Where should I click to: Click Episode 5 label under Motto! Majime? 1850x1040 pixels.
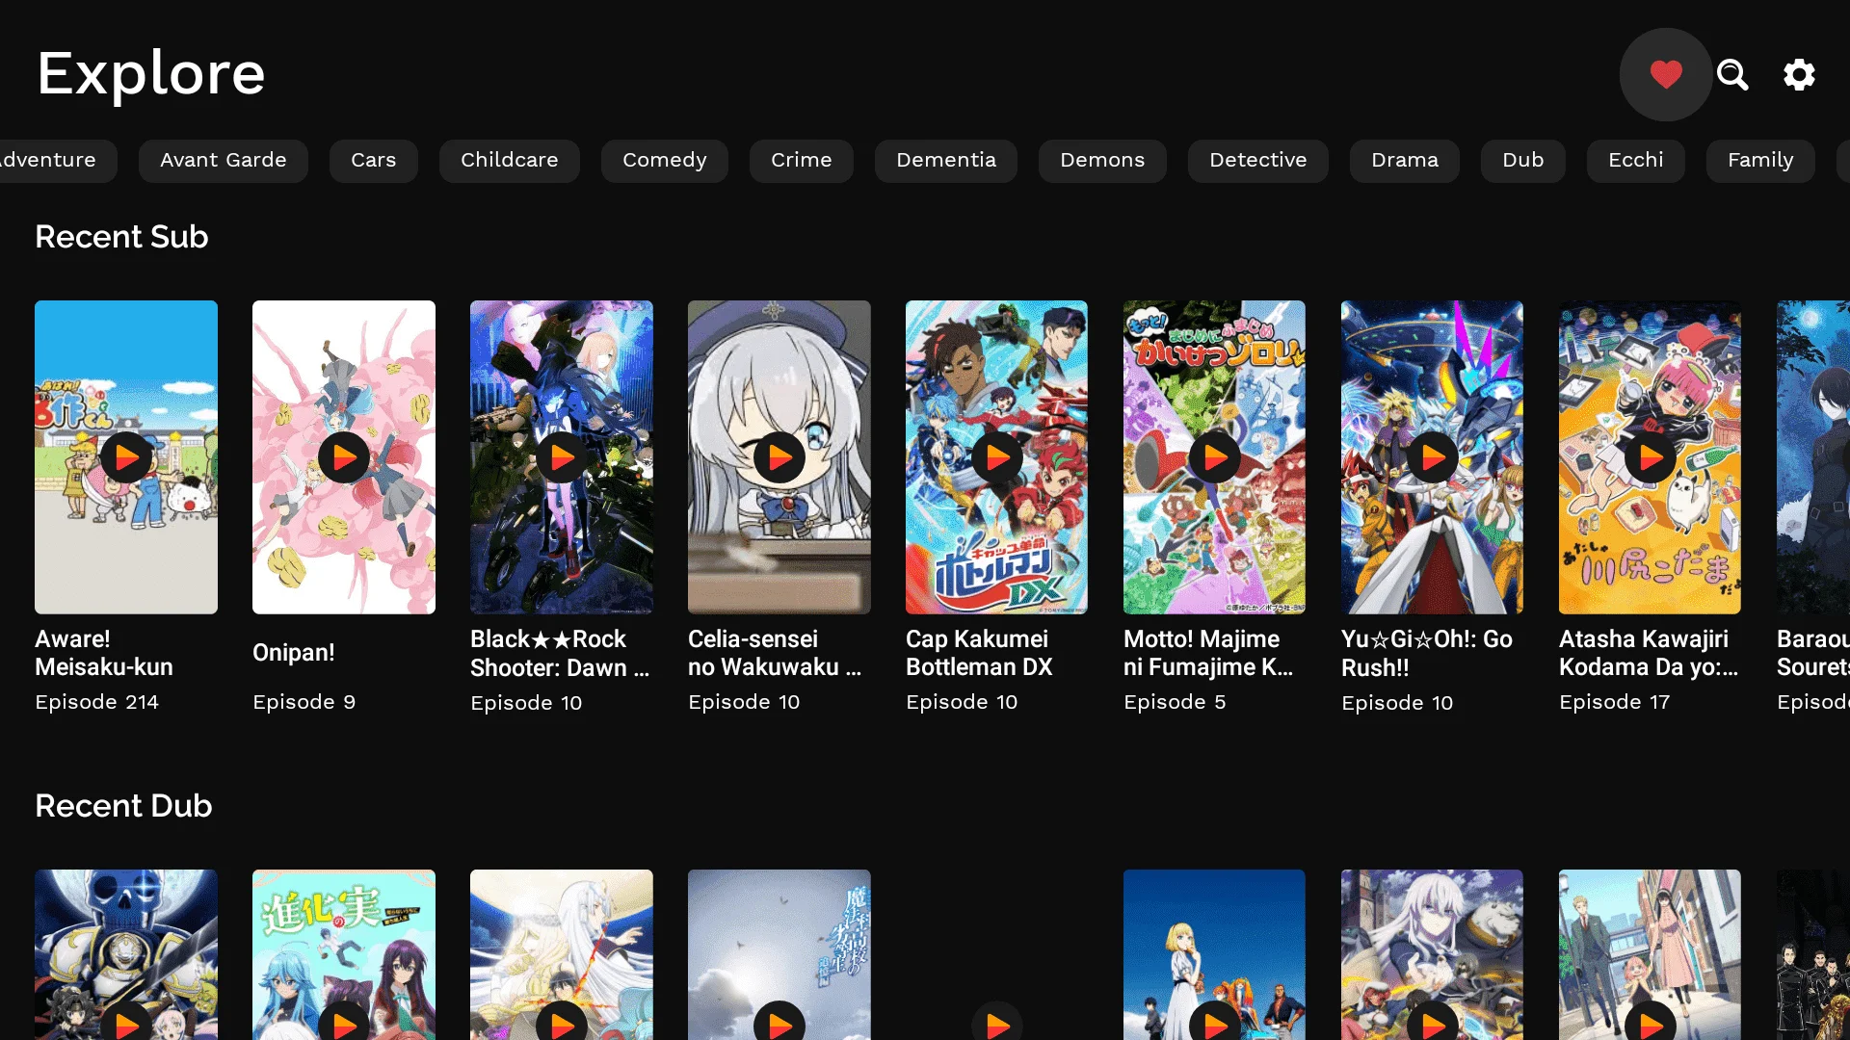pyautogui.click(x=1175, y=702)
